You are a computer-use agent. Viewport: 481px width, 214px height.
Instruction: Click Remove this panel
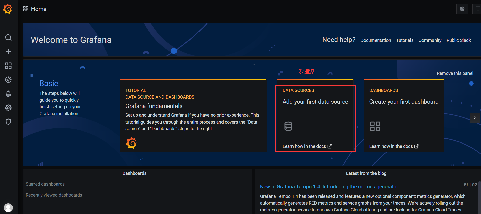click(x=455, y=73)
